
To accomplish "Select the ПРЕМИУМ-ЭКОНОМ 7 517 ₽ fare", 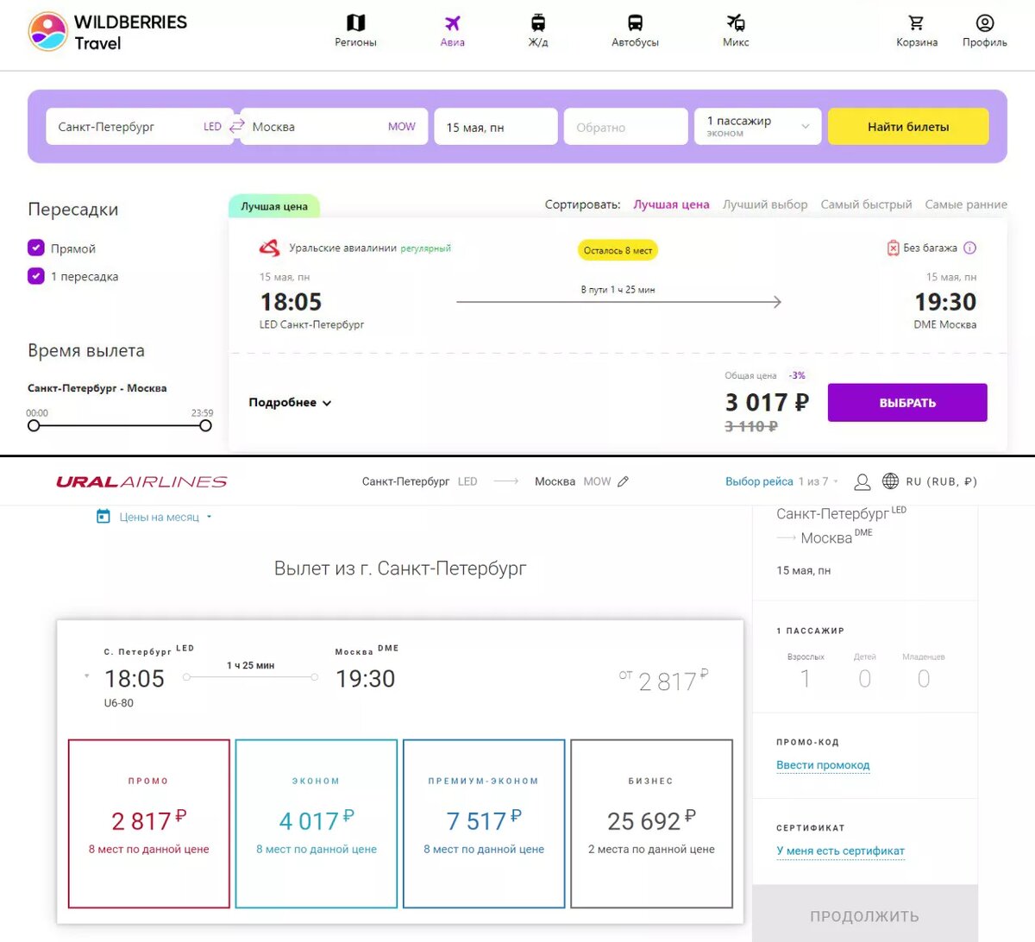I will [x=484, y=824].
